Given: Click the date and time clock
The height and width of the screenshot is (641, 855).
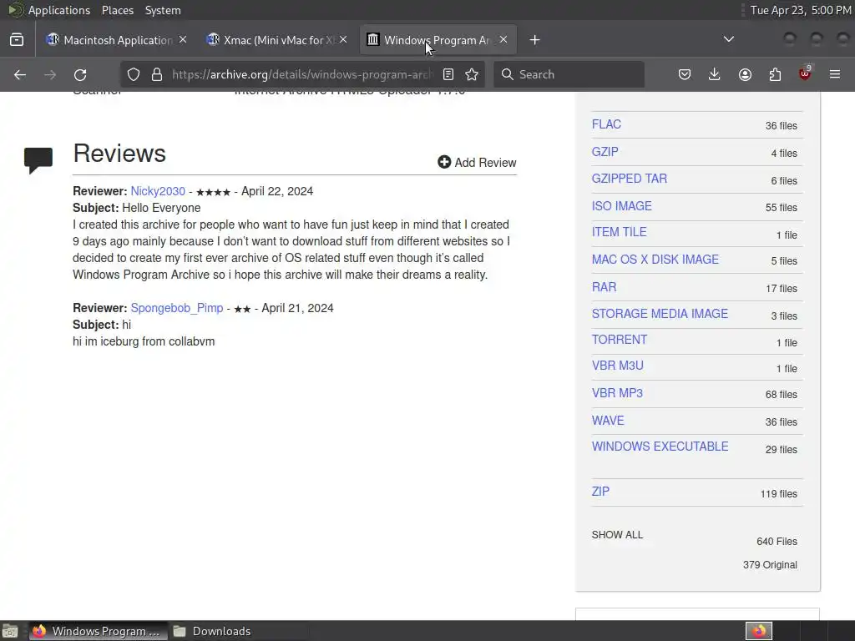Looking at the screenshot, I should 800,10.
